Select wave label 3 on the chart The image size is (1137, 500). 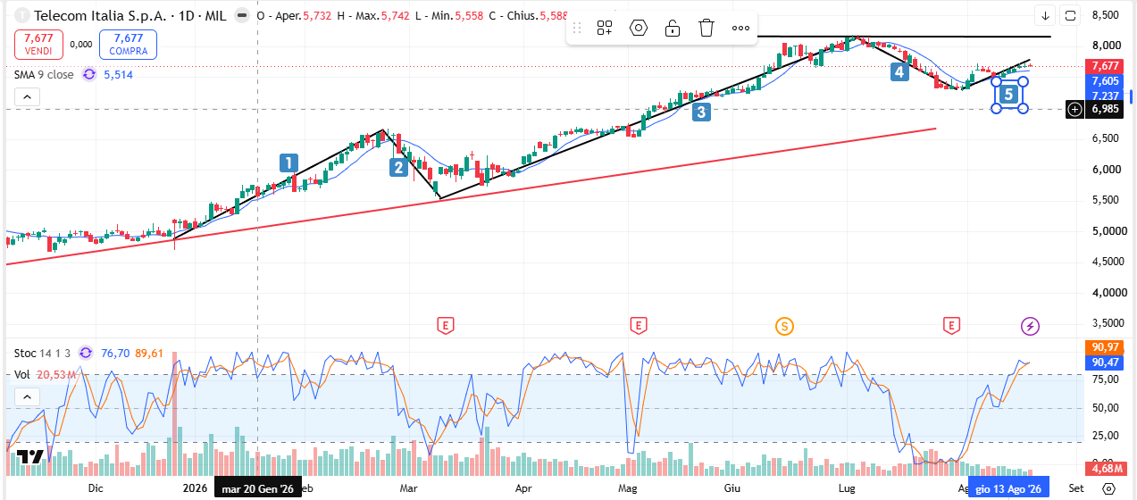click(x=702, y=112)
